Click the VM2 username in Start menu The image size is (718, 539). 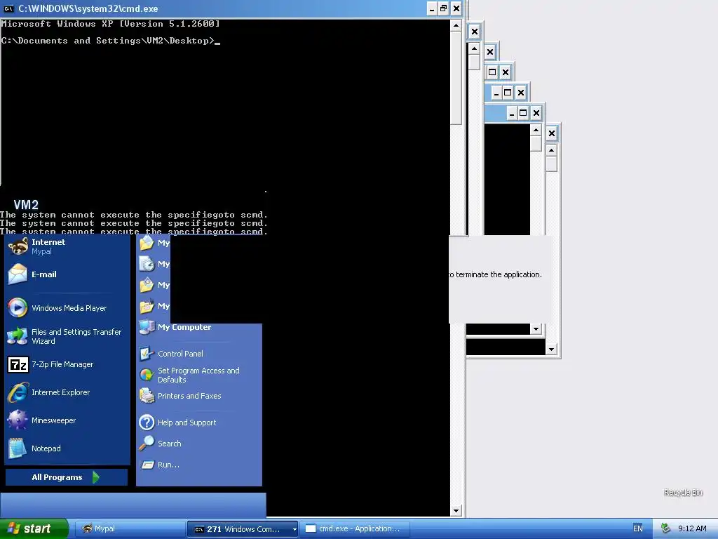26,205
